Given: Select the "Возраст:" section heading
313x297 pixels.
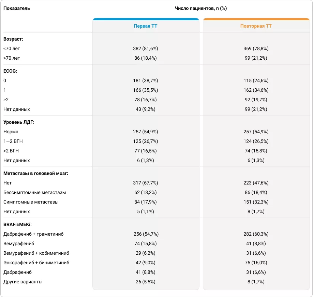Looking at the screenshot, I should [13, 39].
